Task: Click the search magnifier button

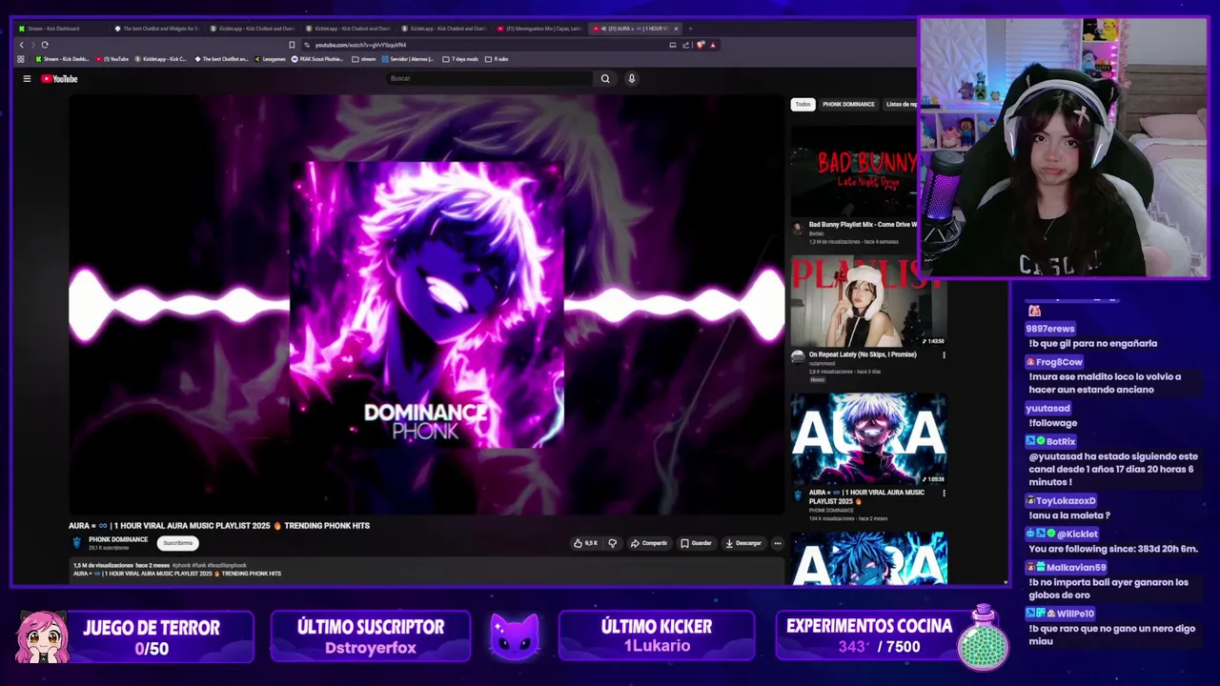Action: (605, 78)
